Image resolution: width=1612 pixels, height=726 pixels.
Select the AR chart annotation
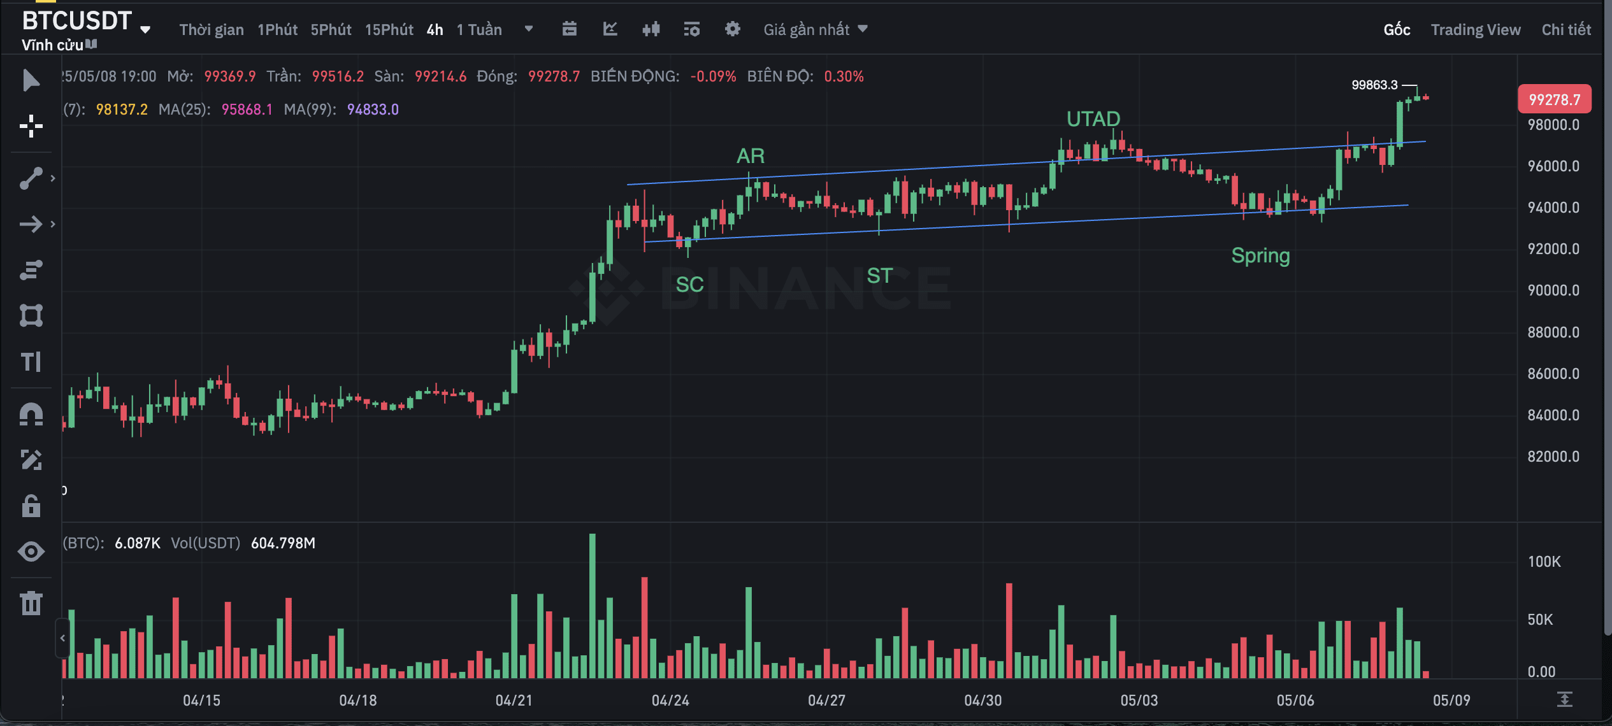click(751, 155)
